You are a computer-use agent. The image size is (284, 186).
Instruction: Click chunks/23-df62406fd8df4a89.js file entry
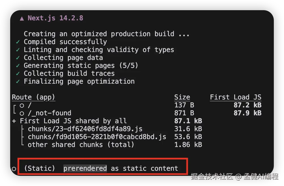click(85, 129)
